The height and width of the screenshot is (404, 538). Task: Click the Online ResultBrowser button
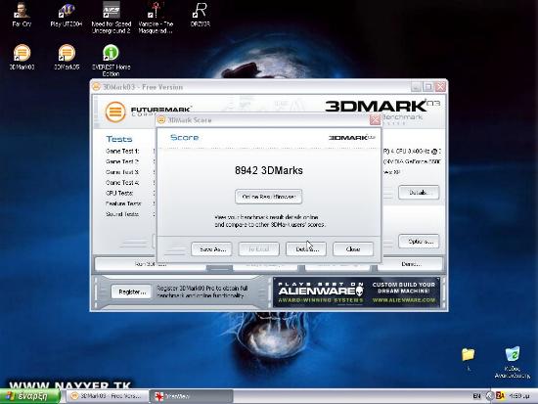(269, 197)
